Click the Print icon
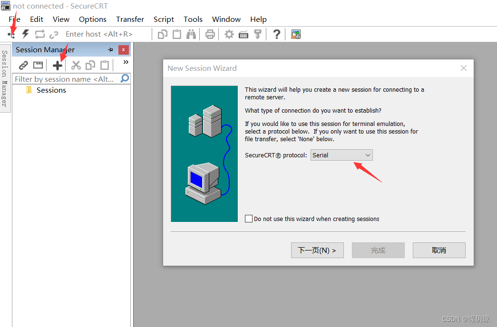The image size is (497, 327). [210, 34]
